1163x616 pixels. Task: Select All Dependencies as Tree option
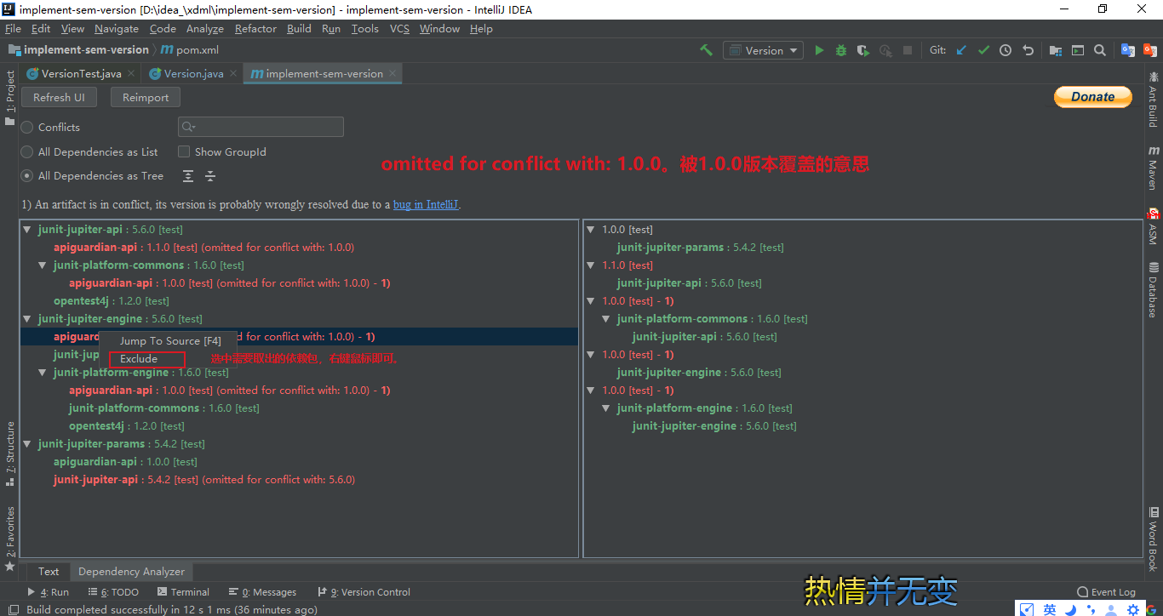coord(28,176)
